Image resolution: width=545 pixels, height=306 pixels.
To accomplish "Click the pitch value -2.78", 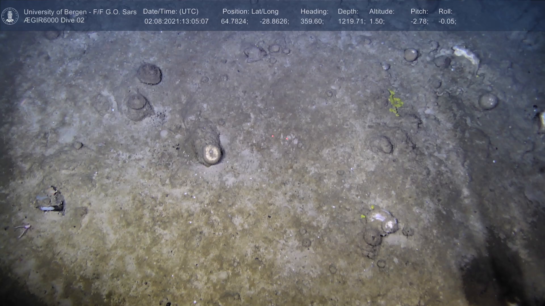I will coord(419,22).
